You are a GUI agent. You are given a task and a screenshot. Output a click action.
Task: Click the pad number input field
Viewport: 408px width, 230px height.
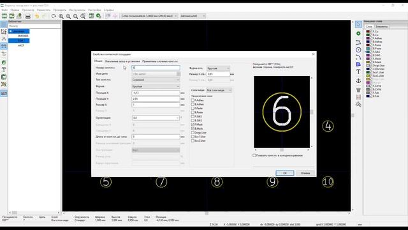[156, 68]
